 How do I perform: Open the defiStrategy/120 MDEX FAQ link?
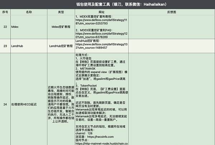pyautogui.click(x=101, y=35)
